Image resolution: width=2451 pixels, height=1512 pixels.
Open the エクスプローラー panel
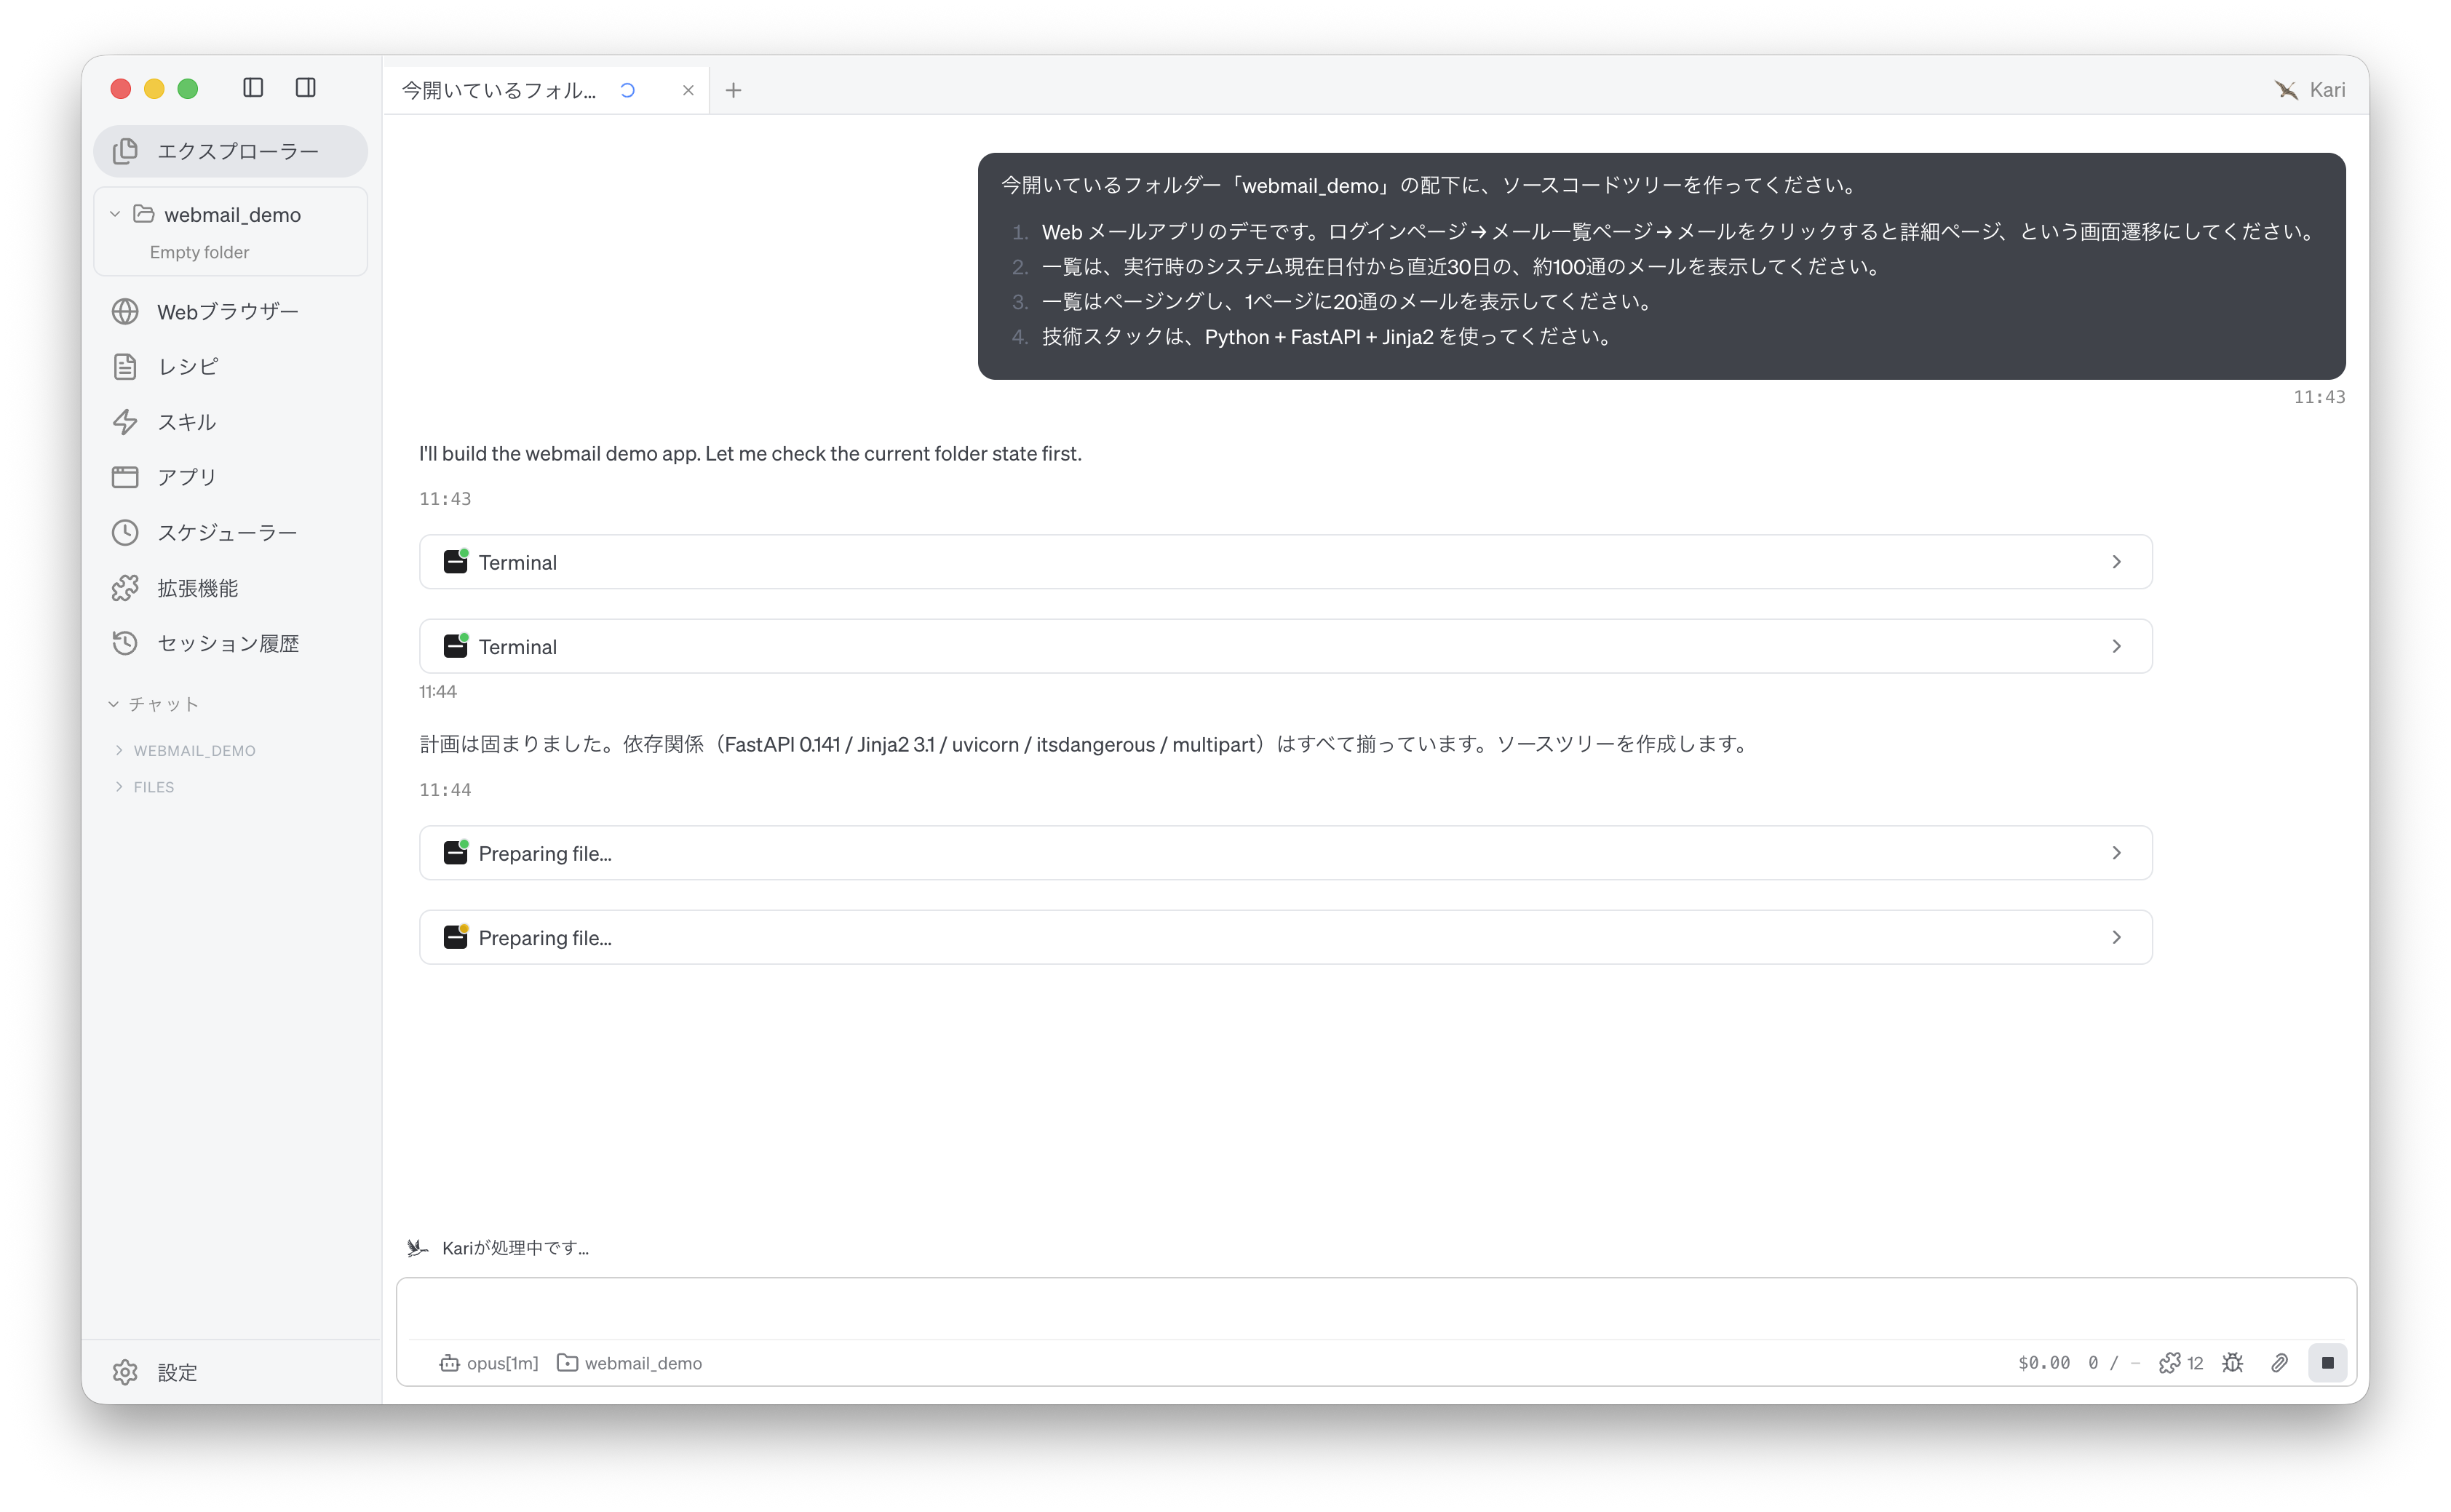[x=230, y=151]
